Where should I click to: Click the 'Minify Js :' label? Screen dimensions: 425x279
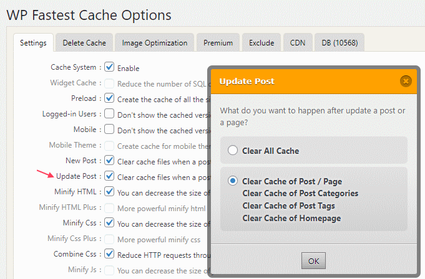pos(85,270)
